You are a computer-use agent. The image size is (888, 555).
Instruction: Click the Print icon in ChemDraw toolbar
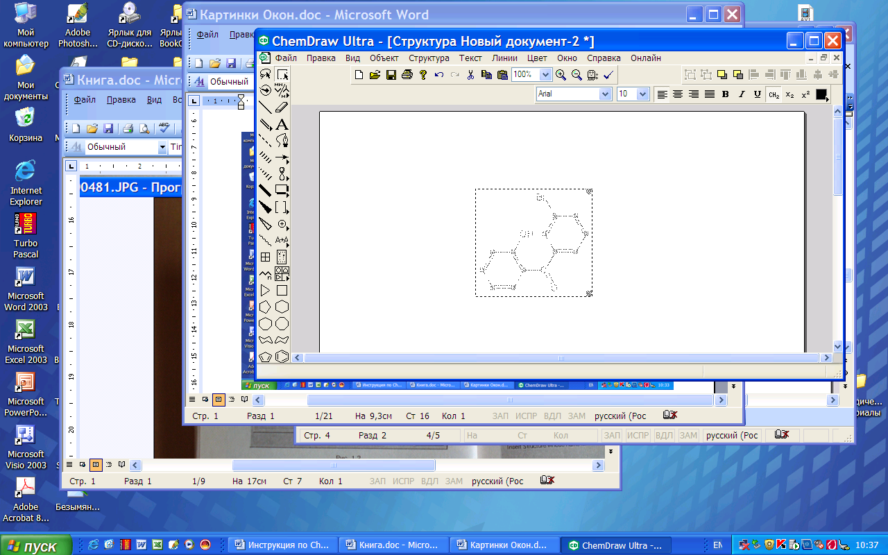point(407,75)
